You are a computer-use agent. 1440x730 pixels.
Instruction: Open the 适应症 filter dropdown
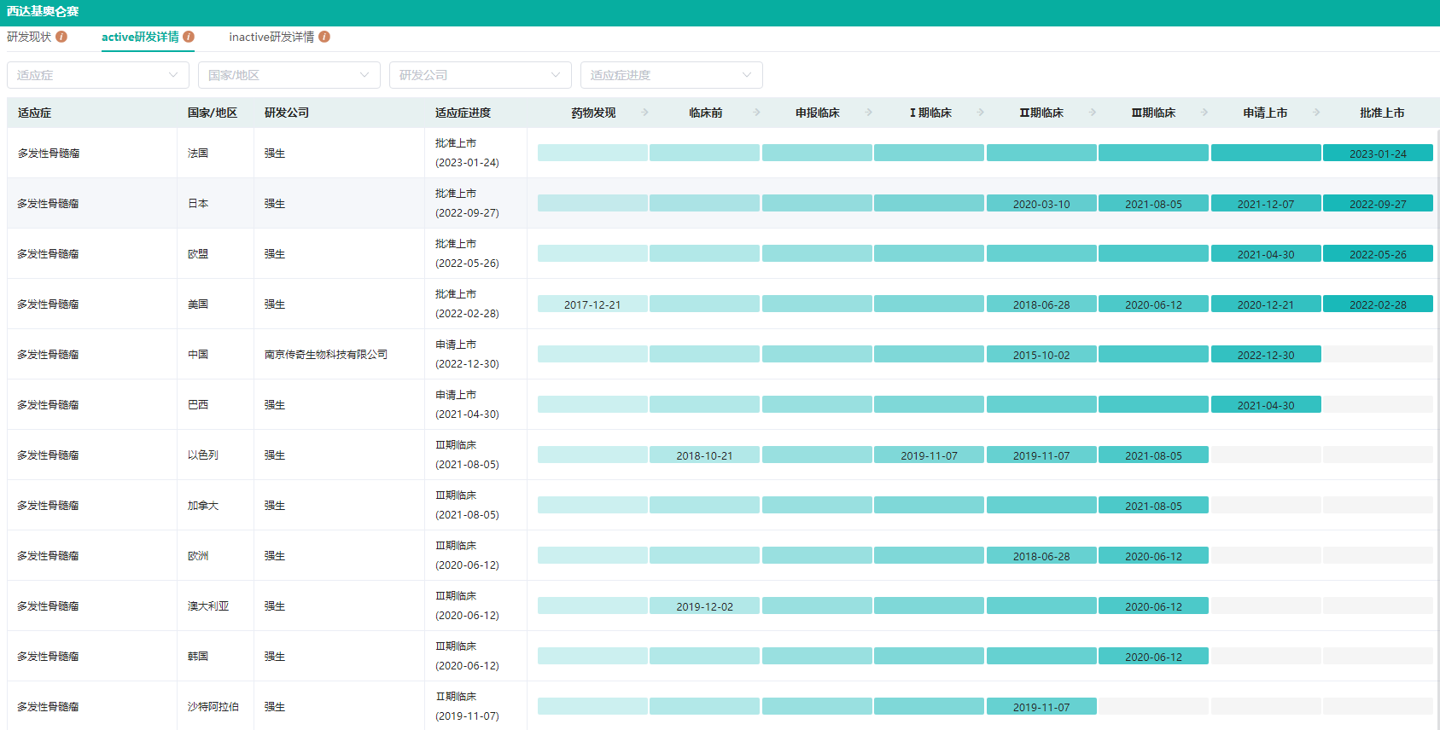pos(98,75)
